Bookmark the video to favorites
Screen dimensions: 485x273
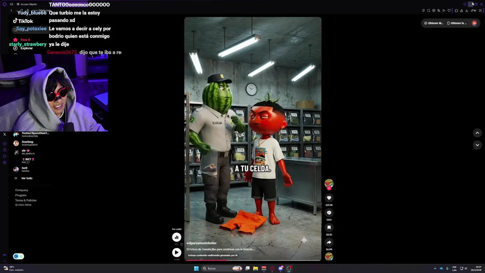[329, 227]
